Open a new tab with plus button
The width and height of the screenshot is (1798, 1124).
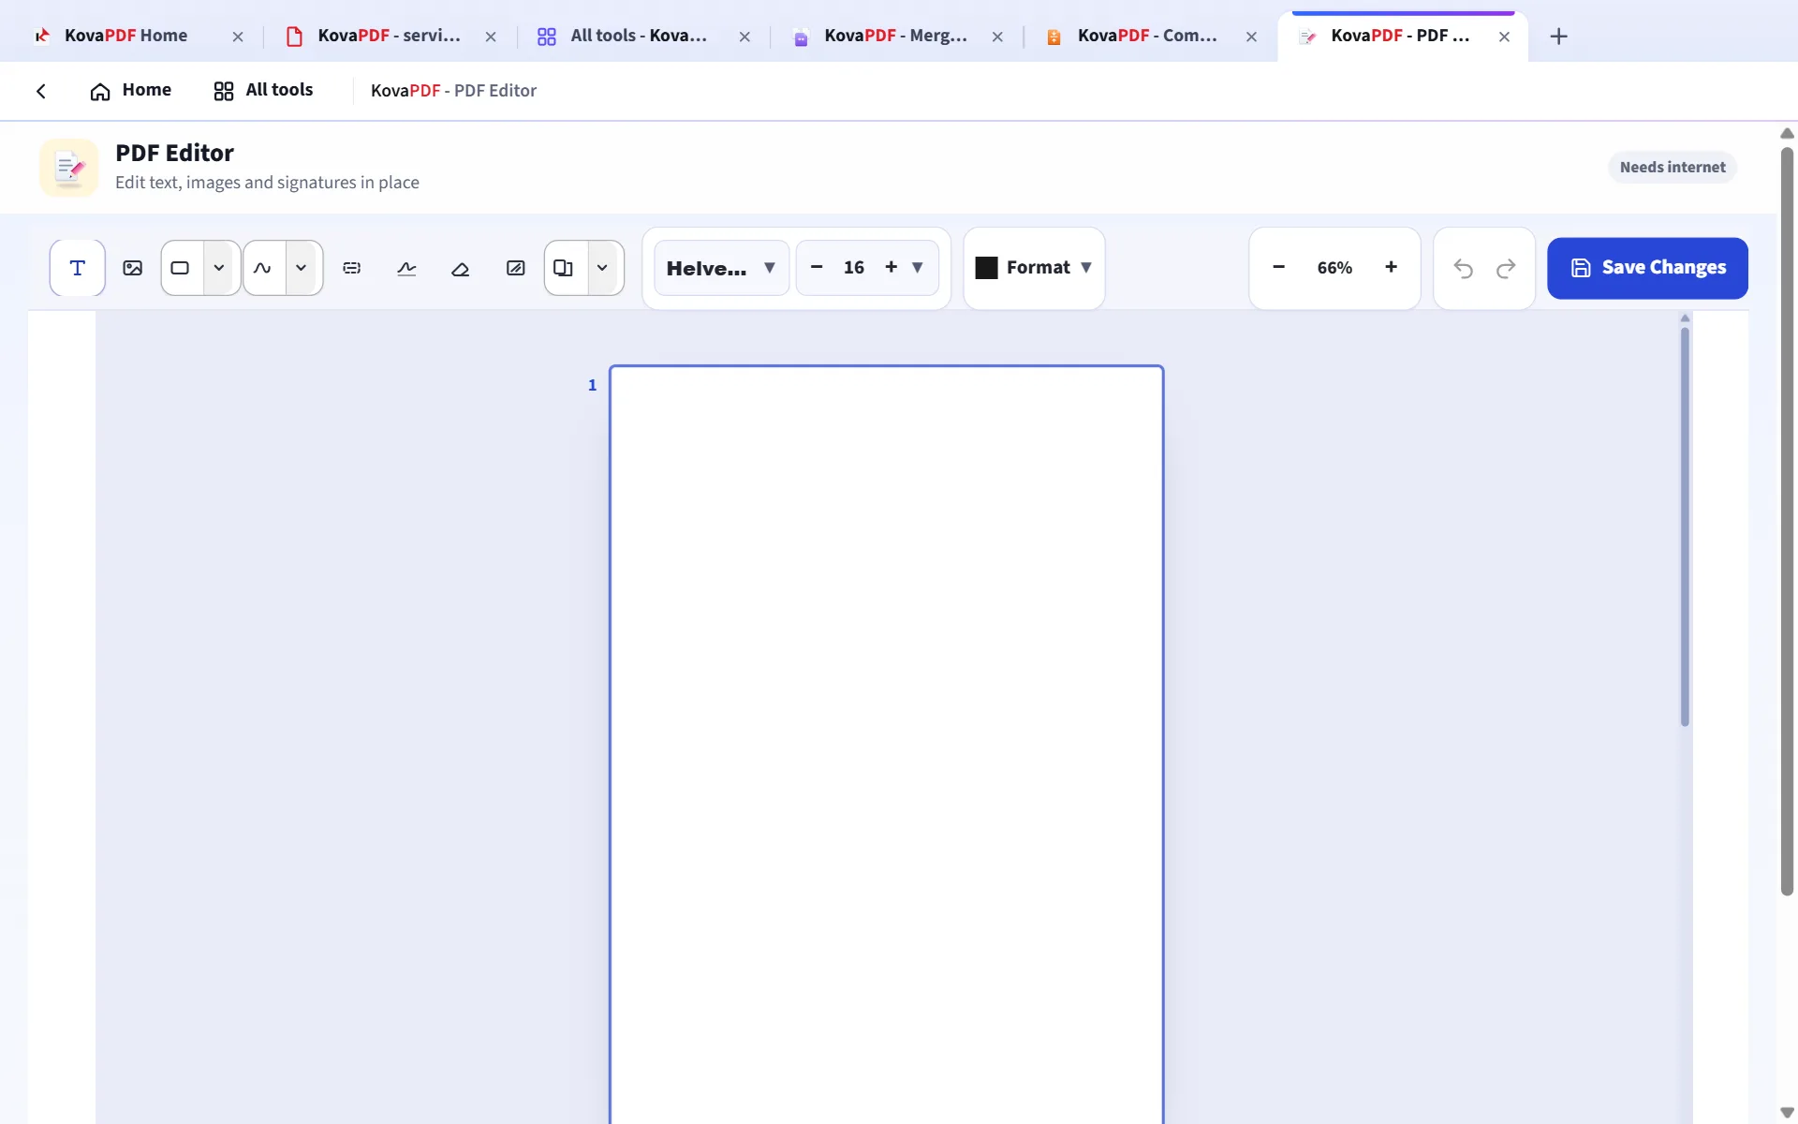[1558, 37]
